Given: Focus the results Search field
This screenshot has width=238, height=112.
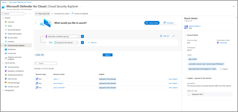Looking at the screenshot, I should point(46,63).
